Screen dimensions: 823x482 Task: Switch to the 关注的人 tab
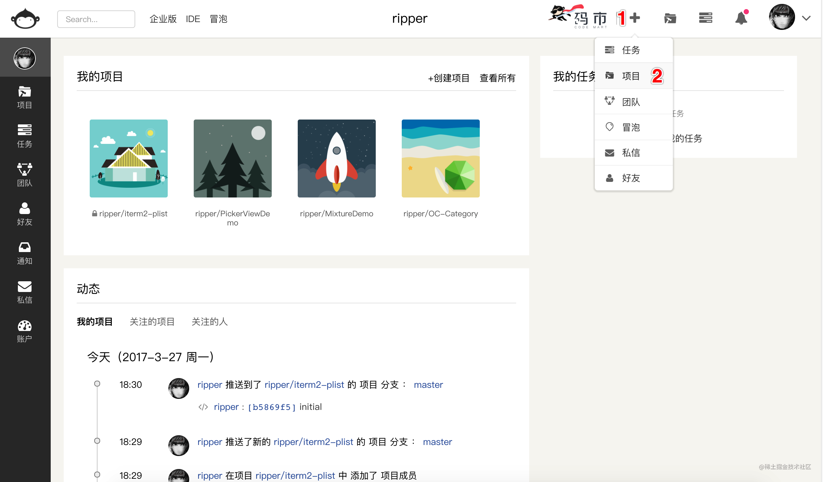coord(209,322)
